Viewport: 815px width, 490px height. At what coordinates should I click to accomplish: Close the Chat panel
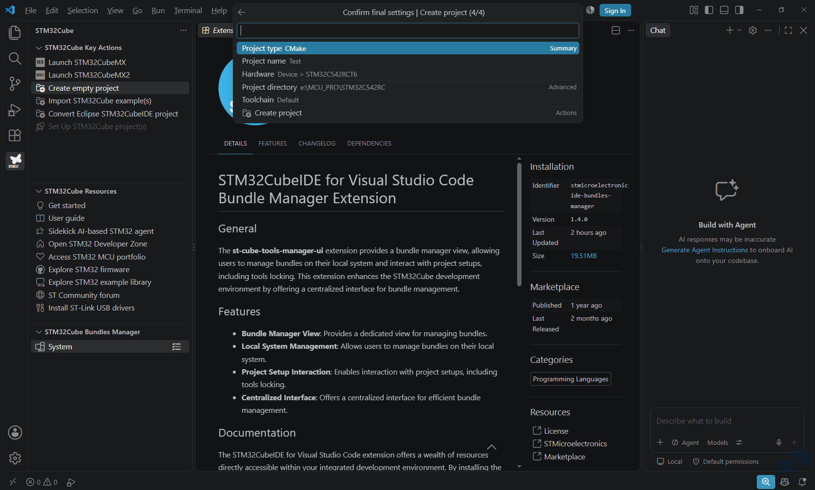tap(803, 30)
